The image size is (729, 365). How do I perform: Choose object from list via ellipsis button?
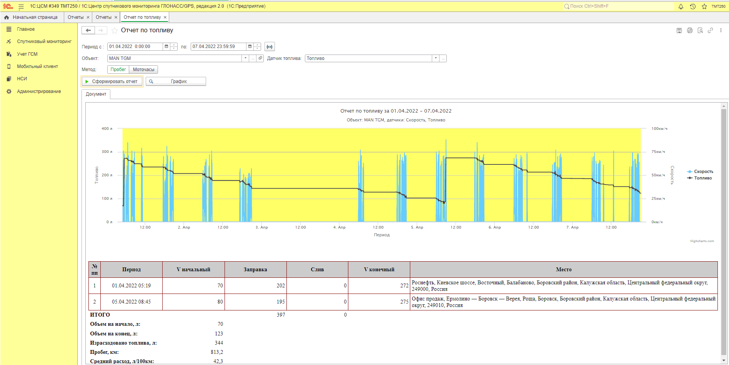[253, 58]
